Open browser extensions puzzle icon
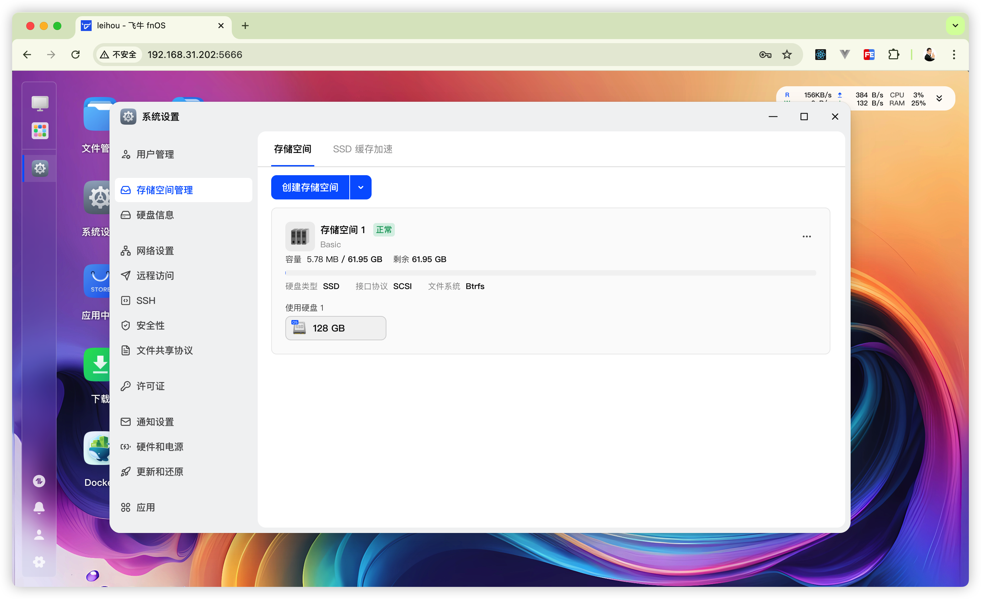981x599 pixels. (x=893, y=55)
